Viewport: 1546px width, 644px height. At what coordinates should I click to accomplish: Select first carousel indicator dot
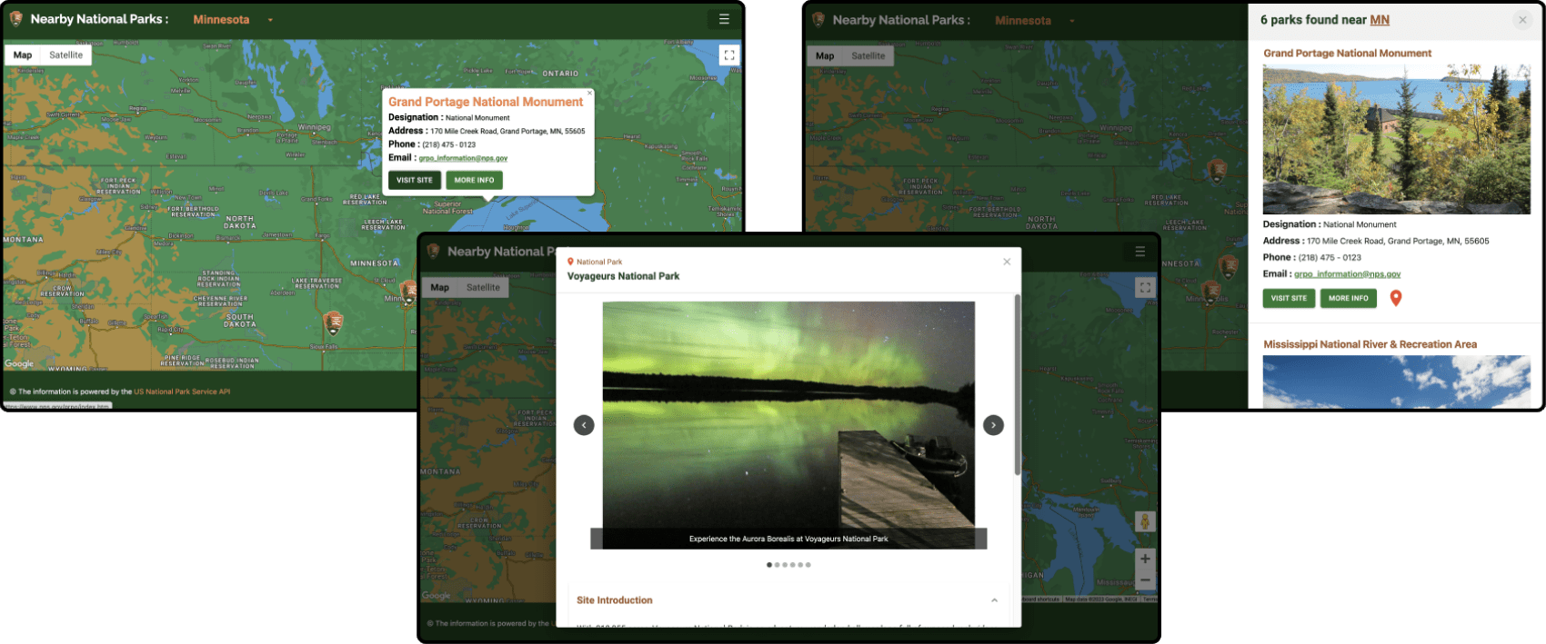click(769, 565)
